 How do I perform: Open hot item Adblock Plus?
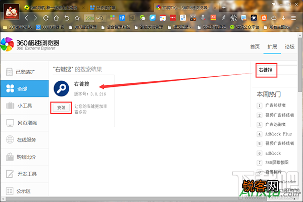(x=278, y=134)
